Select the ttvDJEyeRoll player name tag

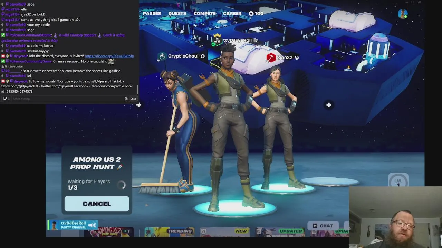click(237, 40)
